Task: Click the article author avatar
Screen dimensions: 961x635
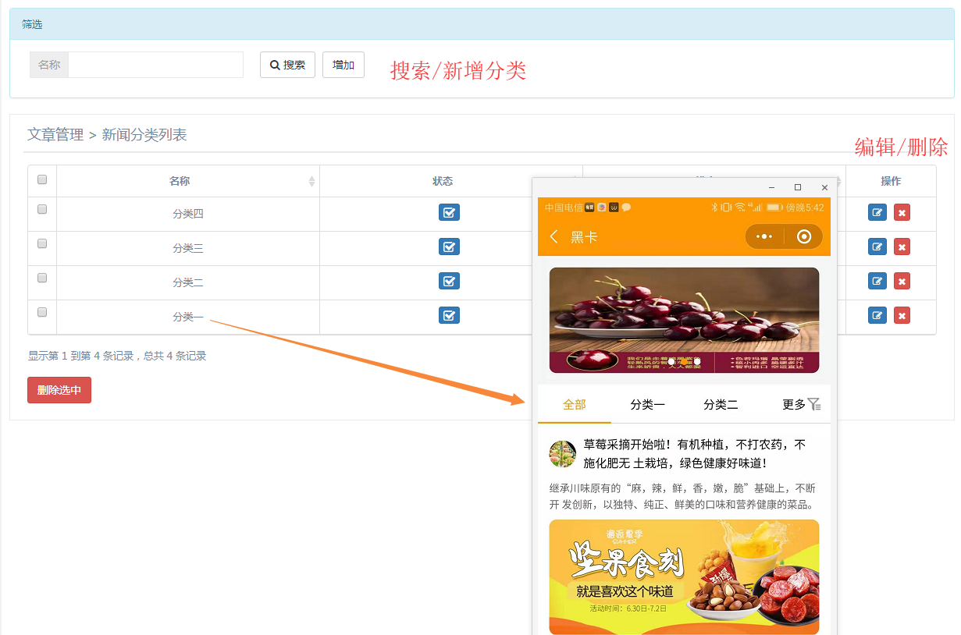Action: click(x=563, y=454)
